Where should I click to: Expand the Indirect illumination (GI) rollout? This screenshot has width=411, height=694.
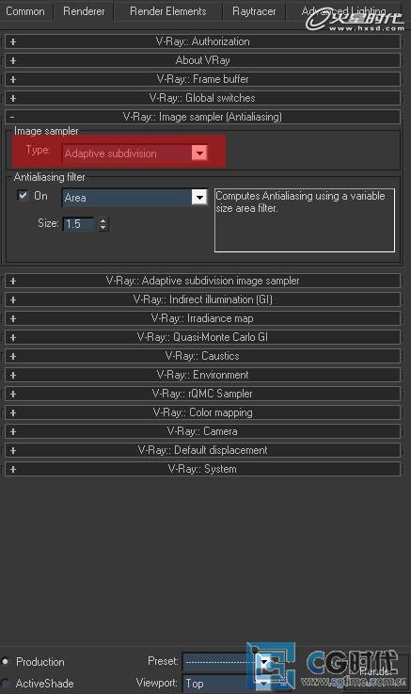click(x=203, y=299)
